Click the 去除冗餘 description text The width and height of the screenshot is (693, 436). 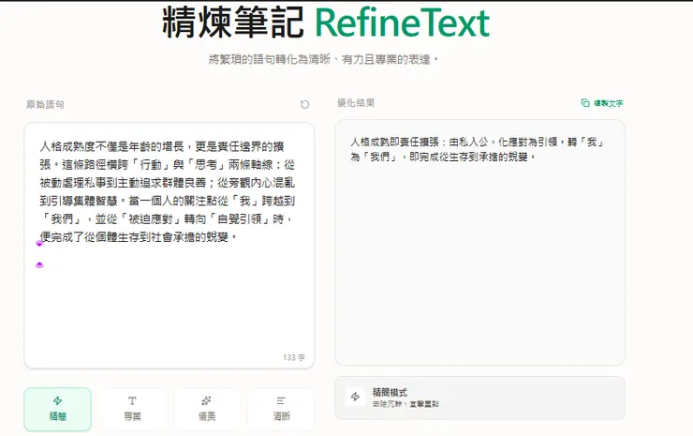pos(405,404)
